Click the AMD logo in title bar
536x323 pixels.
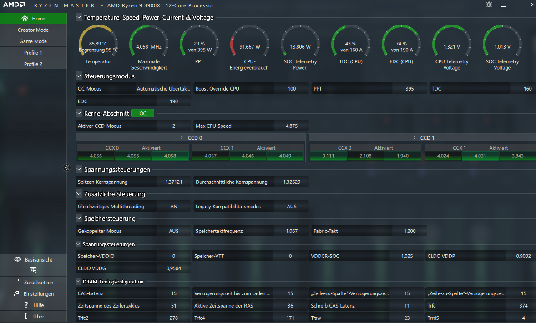[x=14, y=5]
